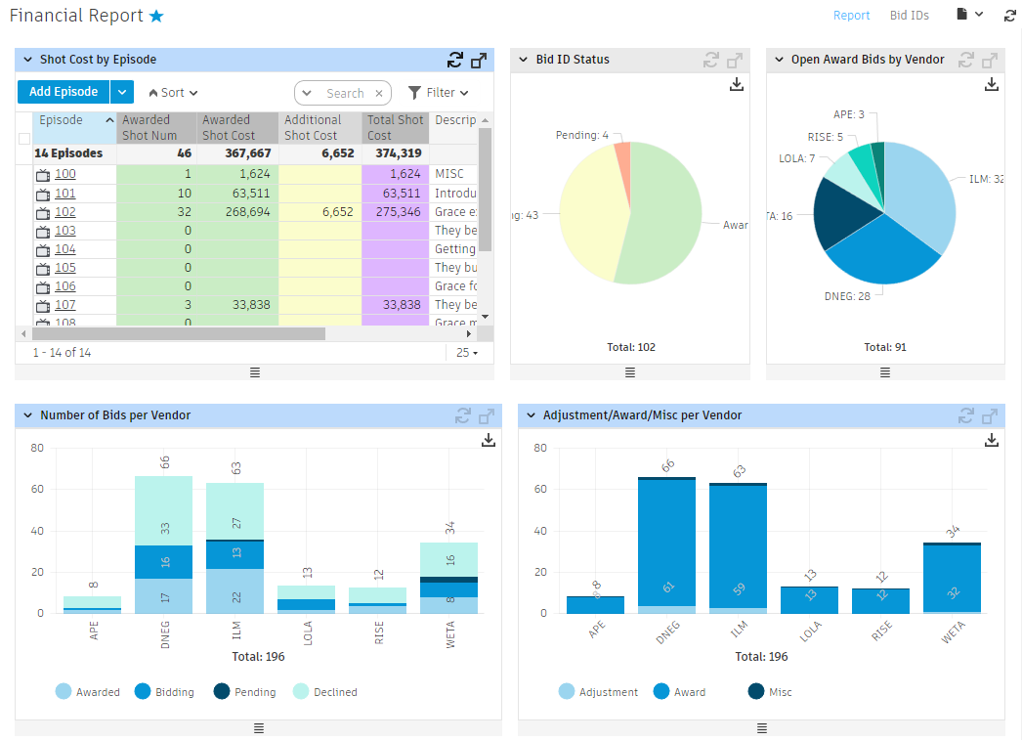Download the Open Award Bids by Vendor chart
1022x740 pixels.
tap(992, 85)
